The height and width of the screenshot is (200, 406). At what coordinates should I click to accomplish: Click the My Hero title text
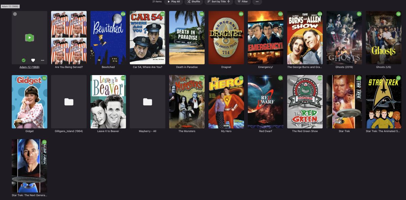226,131
